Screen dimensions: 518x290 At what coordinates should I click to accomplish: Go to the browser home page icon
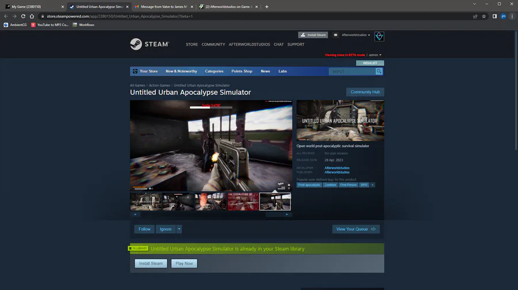(32, 16)
